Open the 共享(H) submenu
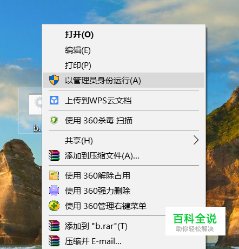 pos(124,140)
